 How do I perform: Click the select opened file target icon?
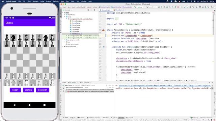tap(88, 10)
